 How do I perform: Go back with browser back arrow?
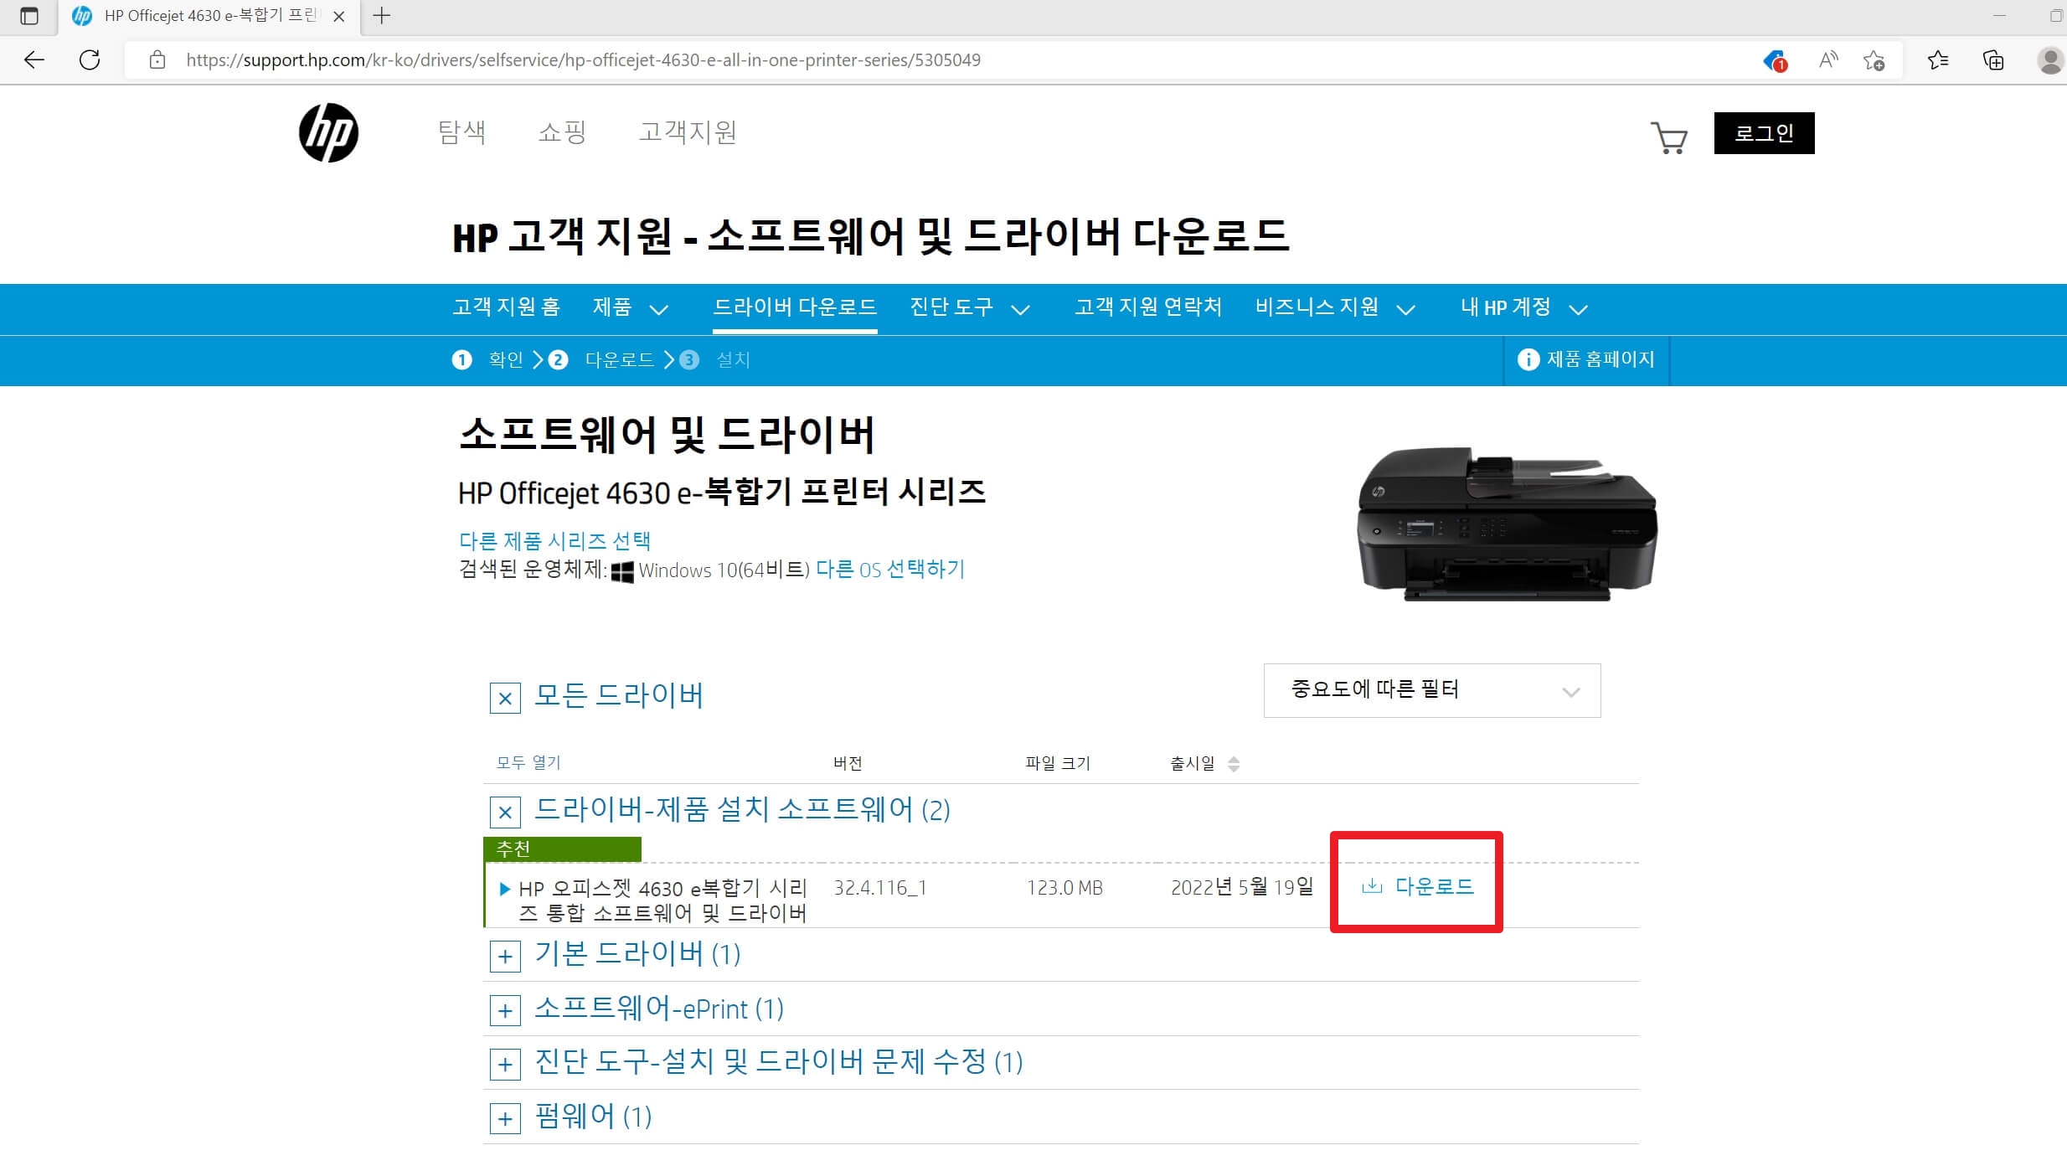coord(34,59)
